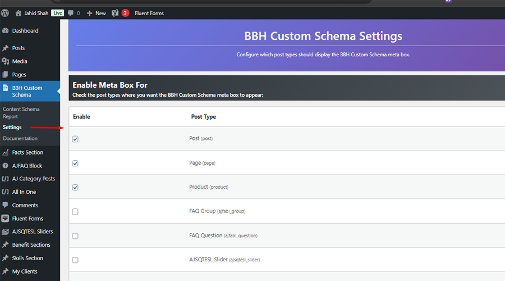The height and width of the screenshot is (281, 505).
Task: Click the Post (post) label
Action: 201,138
